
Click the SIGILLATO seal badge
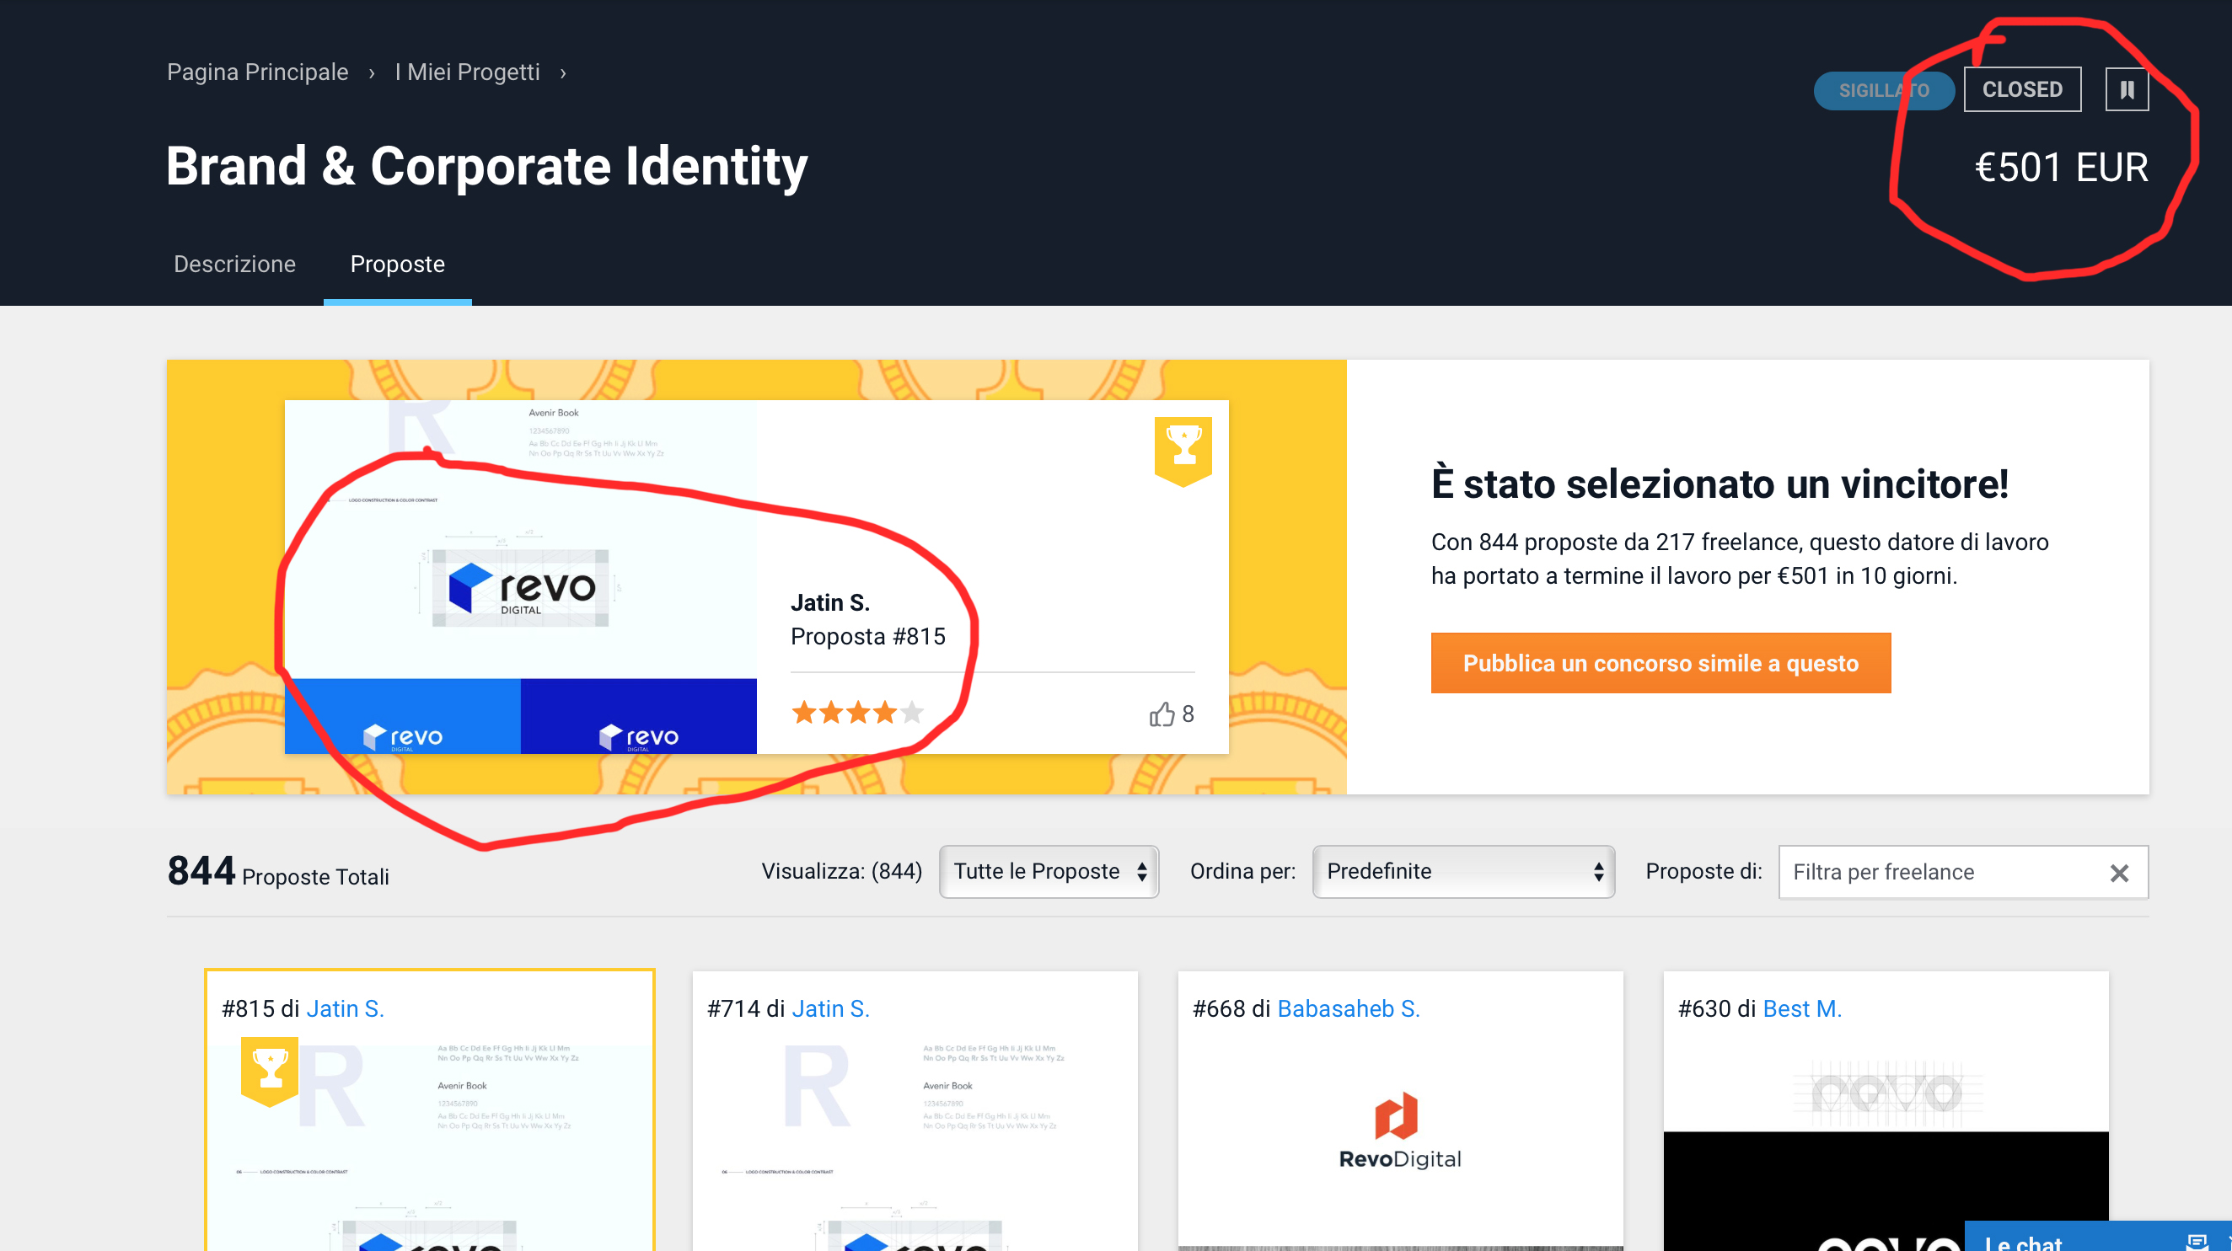pyautogui.click(x=1885, y=90)
